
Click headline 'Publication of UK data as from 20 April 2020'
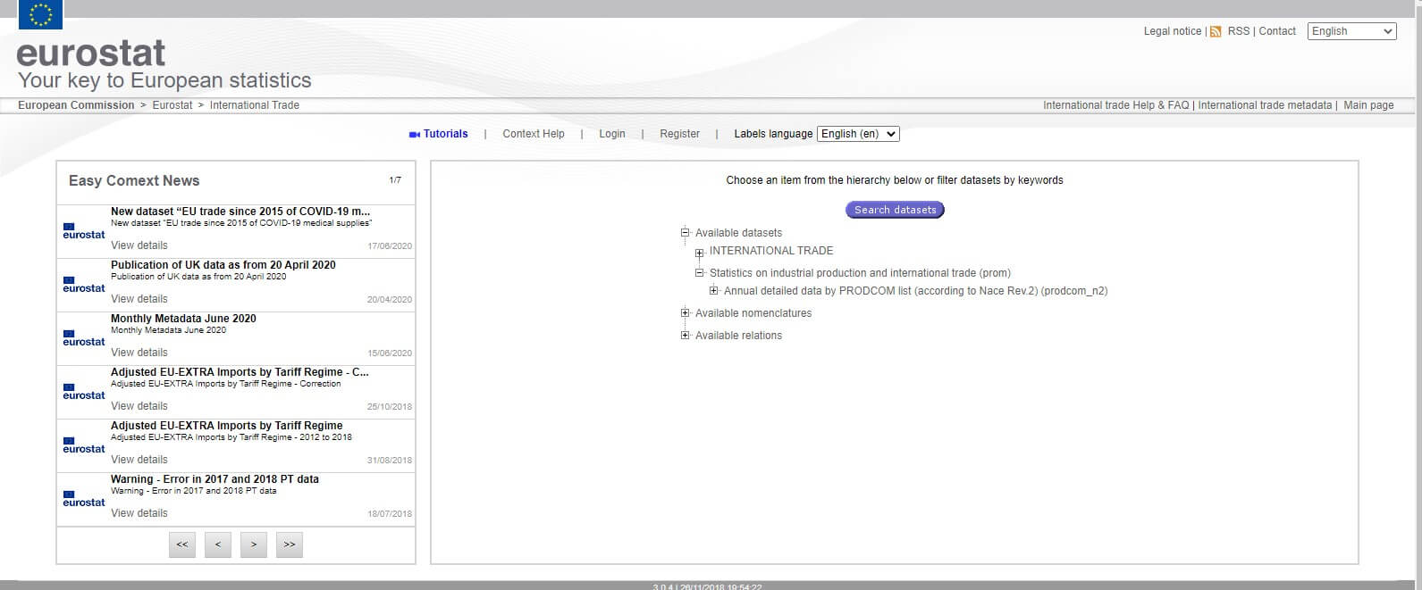click(223, 265)
